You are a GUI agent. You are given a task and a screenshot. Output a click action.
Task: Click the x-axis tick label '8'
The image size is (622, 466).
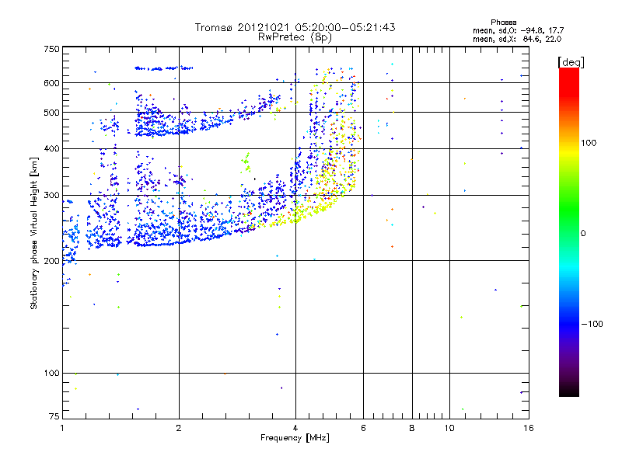[412, 428]
